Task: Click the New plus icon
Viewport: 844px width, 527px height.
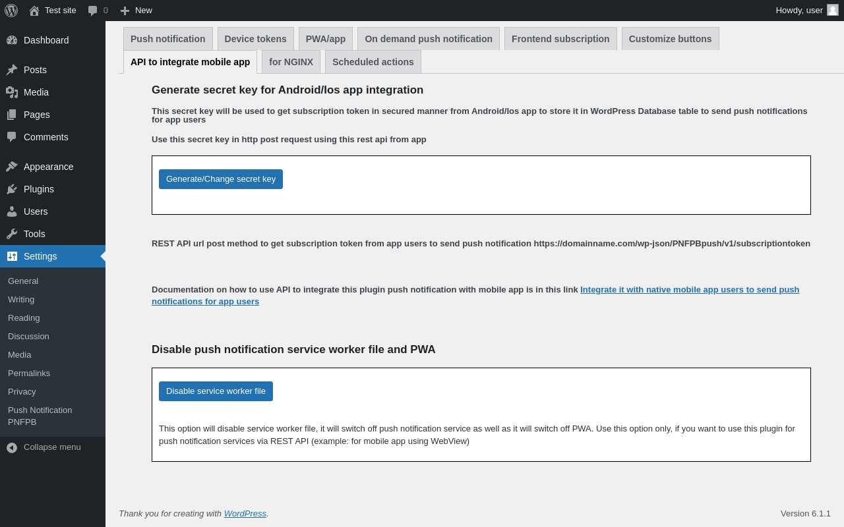Action: coord(125,11)
